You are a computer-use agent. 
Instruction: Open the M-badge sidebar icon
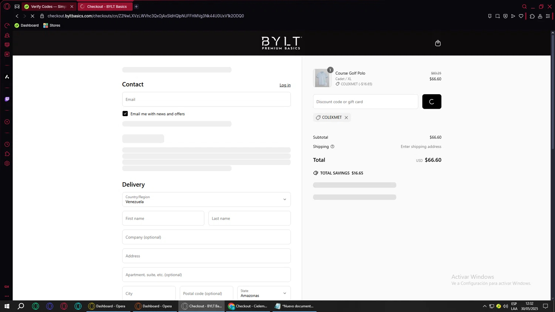pyautogui.click(x=7, y=54)
